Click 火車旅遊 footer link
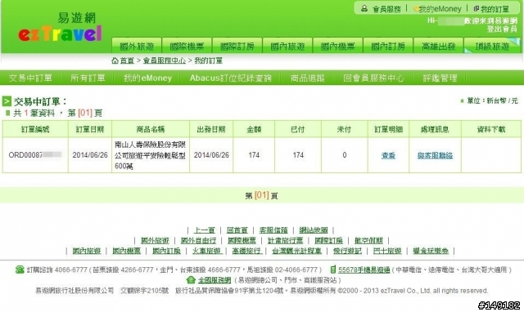This screenshot has width=524, height=312. (x=206, y=251)
